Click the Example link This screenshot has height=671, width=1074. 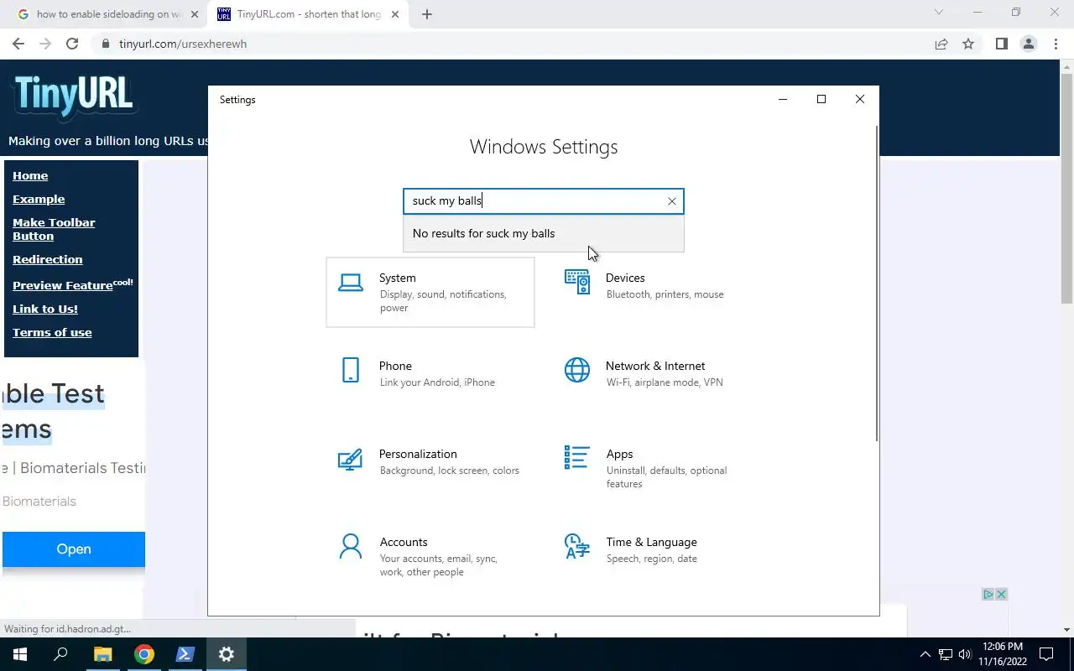(x=39, y=199)
